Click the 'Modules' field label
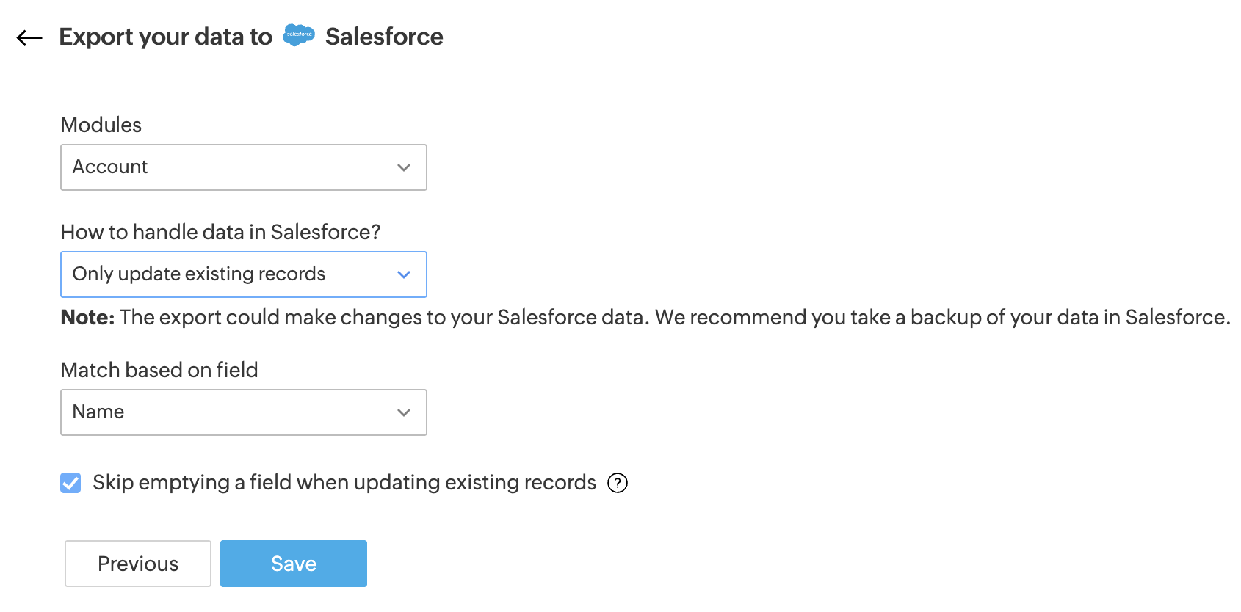Screen dimensions: 1241x612 click(101, 125)
